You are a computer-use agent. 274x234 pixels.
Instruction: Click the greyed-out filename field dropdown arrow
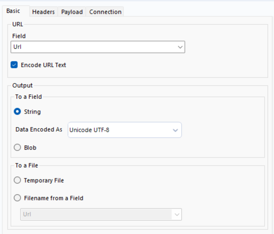coord(176,214)
